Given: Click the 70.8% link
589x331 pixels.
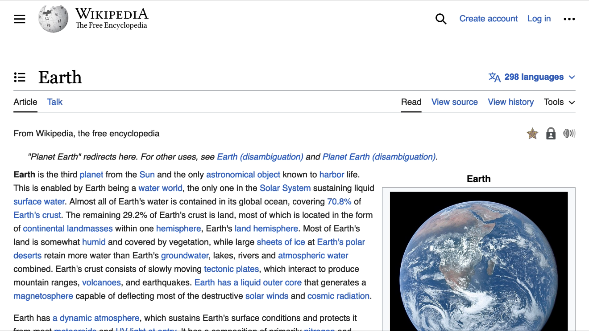Looking at the screenshot, I should 340,202.
